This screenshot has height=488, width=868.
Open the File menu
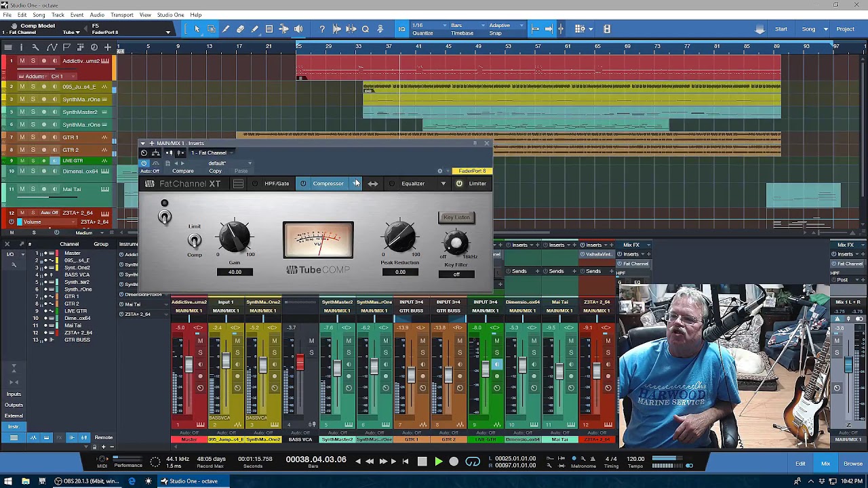click(x=7, y=15)
